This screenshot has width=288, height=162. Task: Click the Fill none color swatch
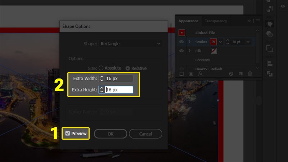(x=214, y=51)
